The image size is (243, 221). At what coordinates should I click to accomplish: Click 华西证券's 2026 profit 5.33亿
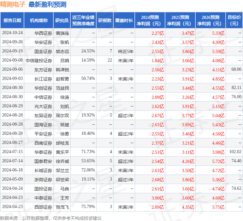coord(218,33)
